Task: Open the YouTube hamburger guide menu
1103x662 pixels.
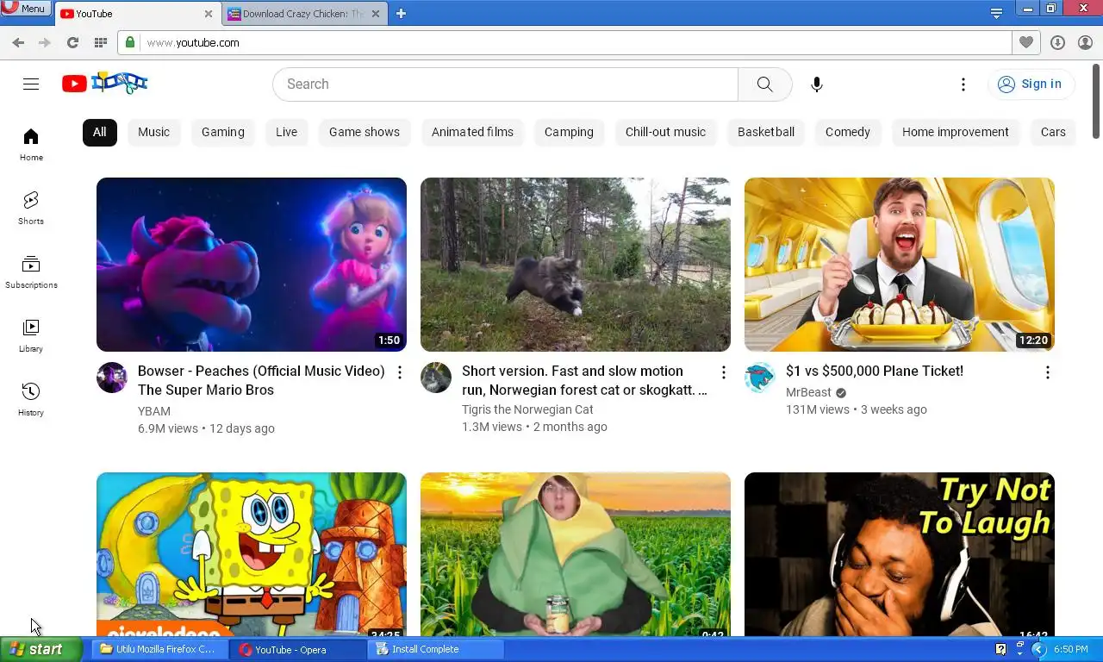Action: coord(31,84)
